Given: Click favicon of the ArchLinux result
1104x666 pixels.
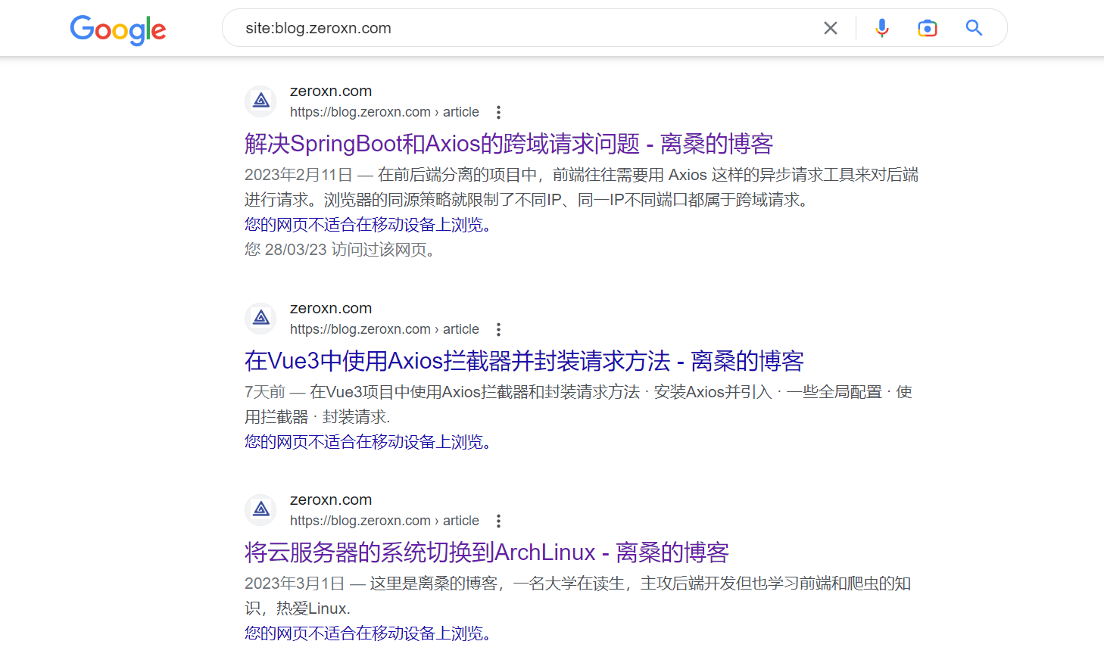Looking at the screenshot, I should 261,509.
